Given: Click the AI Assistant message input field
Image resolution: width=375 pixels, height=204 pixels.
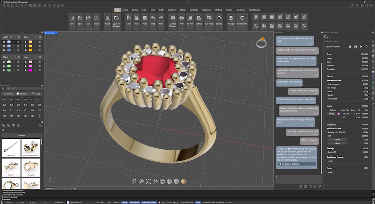Looking at the screenshot, I should 298,178.
